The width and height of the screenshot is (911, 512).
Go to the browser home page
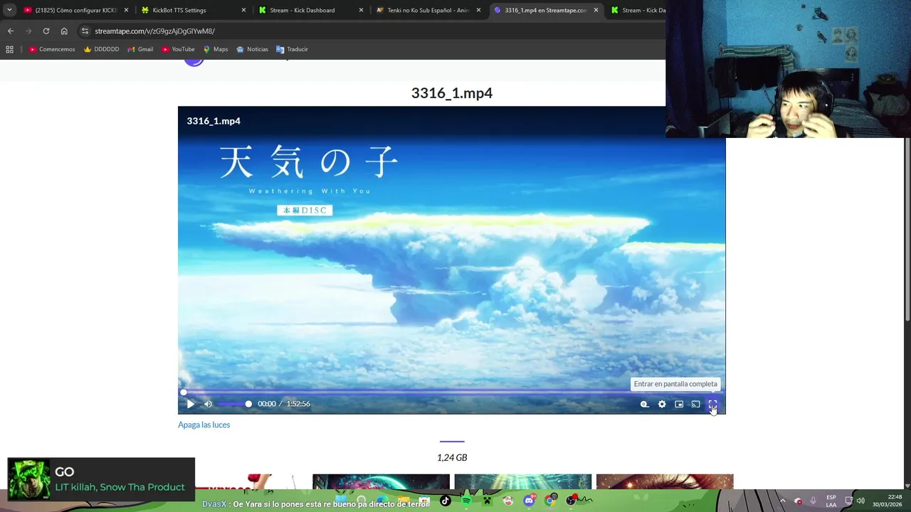point(64,31)
